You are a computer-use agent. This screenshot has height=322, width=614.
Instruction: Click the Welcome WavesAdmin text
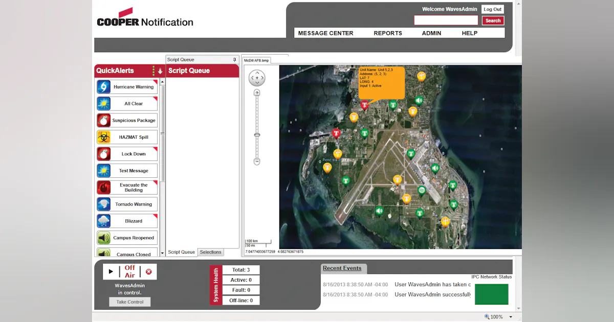pyautogui.click(x=449, y=9)
